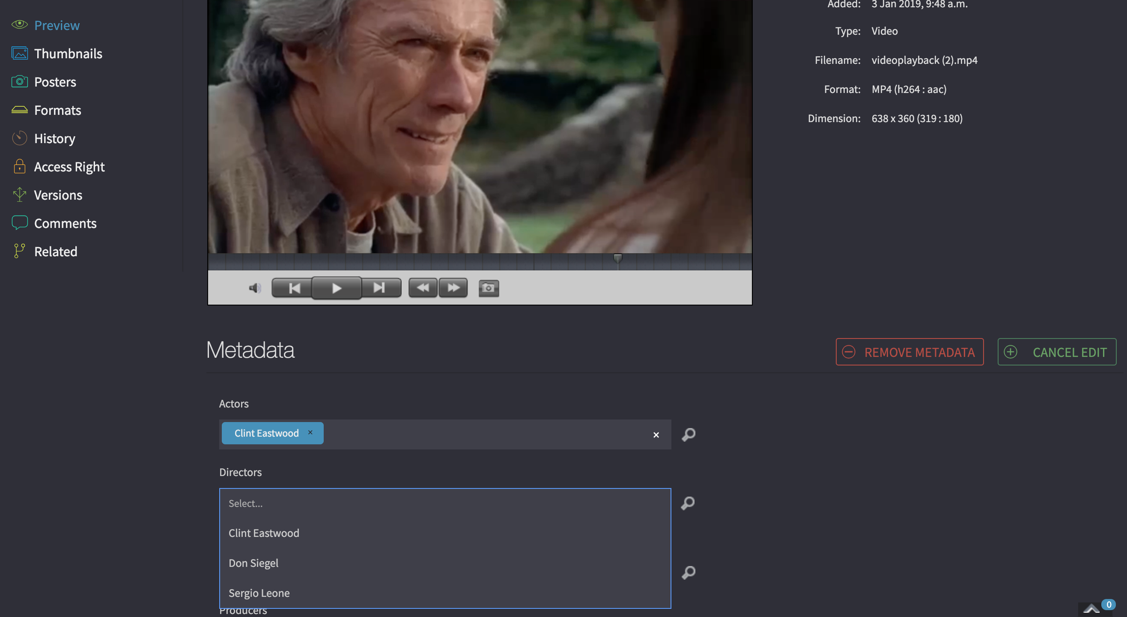Open search for Actors field
The height and width of the screenshot is (617, 1127).
[688, 434]
